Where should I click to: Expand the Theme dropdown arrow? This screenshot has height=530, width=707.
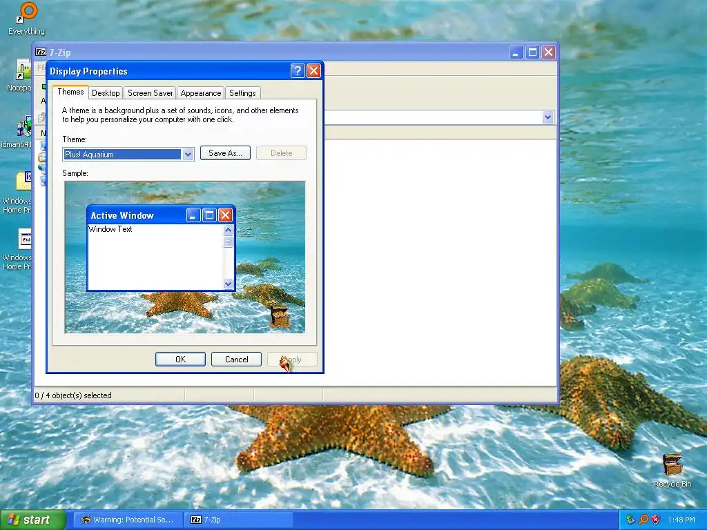(188, 155)
